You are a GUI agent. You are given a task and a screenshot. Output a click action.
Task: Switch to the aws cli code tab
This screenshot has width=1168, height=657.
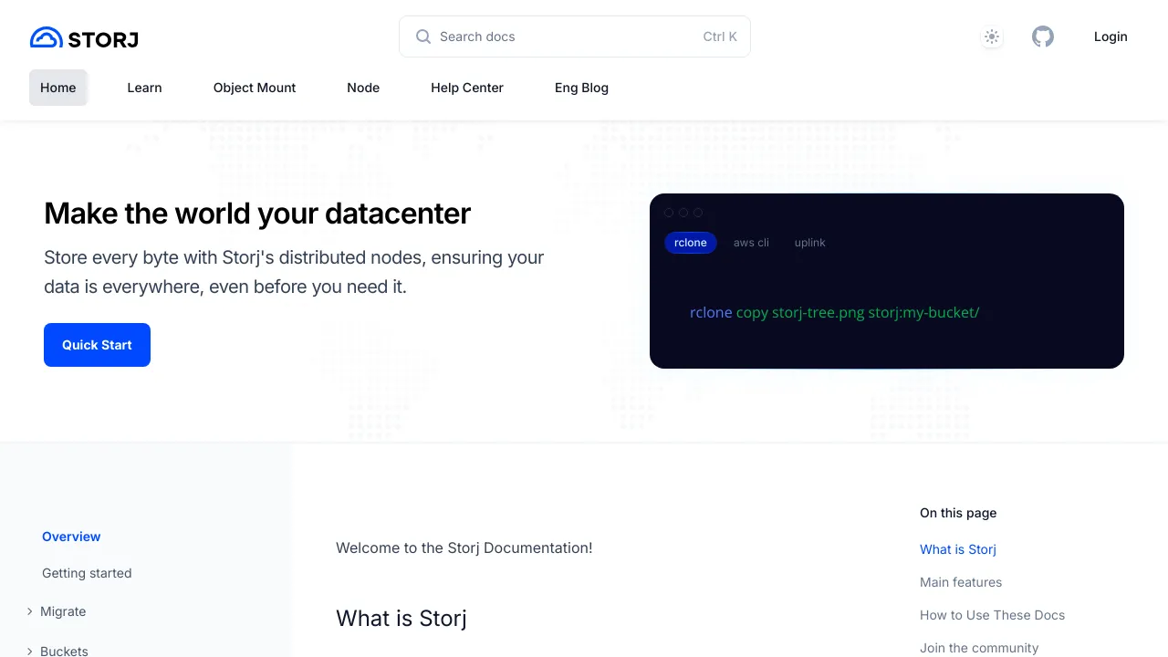tap(751, 243)
